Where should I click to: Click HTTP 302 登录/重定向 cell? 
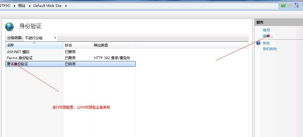click(x=112, y=58)
